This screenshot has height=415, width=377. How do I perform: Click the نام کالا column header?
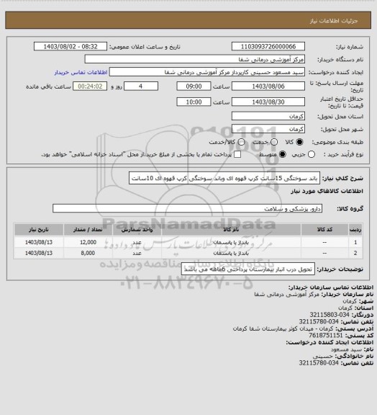[x=231, y=229]
